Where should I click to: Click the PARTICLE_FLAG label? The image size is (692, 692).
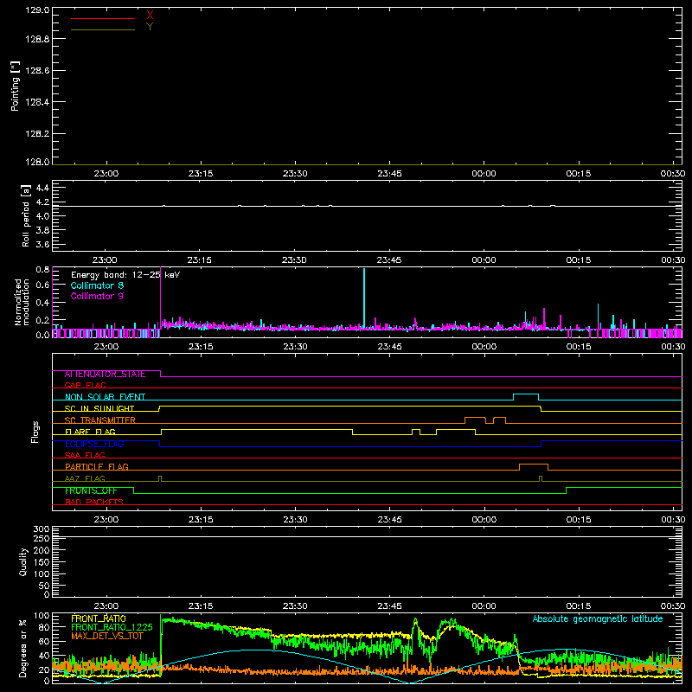tap(97, 466)
